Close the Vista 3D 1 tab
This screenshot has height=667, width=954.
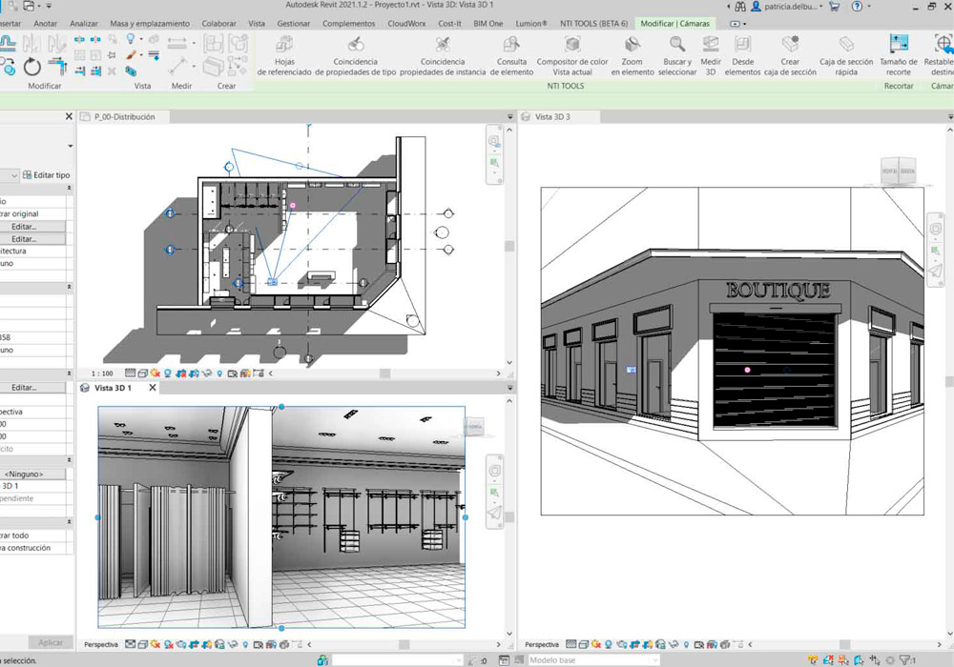pyautogui.click(x=153, y=388)
